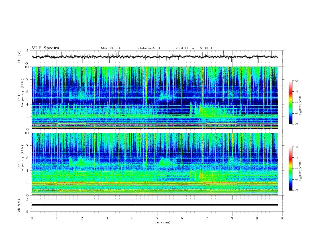
Task: Click the date 'Mar.30, 2023'
Action: click(x=112, y=48)
